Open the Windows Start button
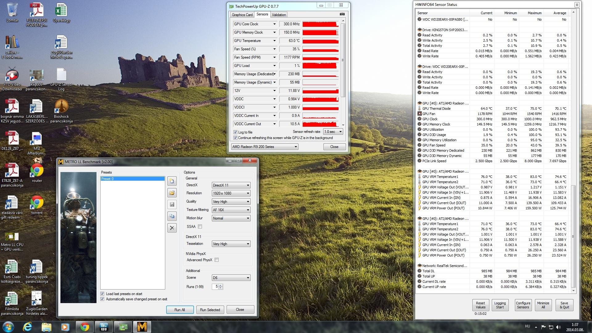 8,327
